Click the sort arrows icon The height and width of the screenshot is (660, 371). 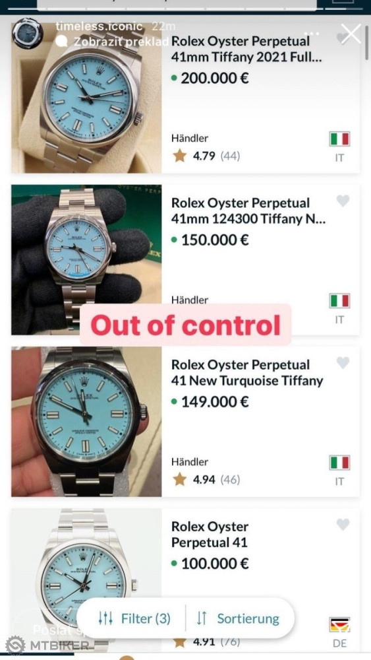point(202,618)
